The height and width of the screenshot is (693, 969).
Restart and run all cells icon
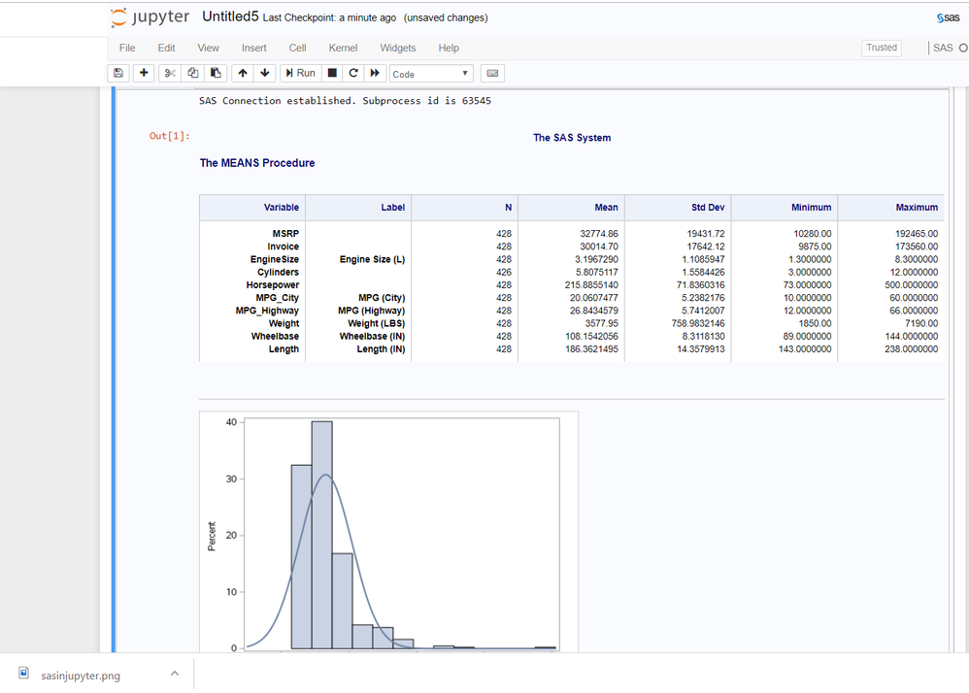point(375,74)
